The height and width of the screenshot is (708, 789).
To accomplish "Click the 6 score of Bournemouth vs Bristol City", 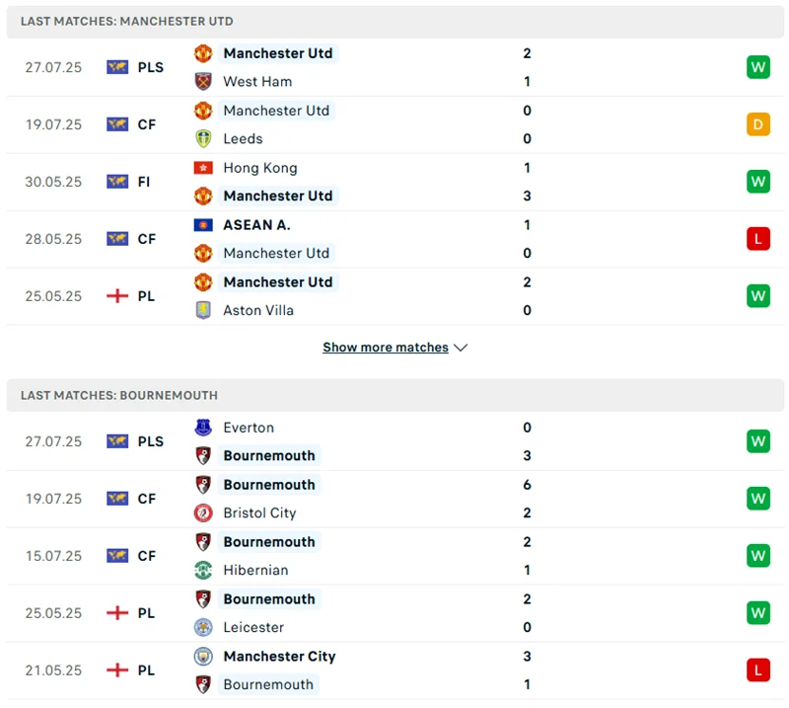I will (527, 485).
